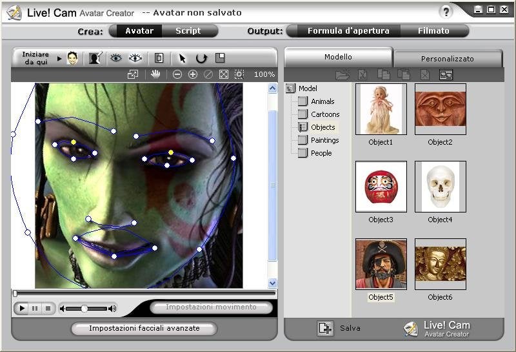Switch to the Personalizzato tab
516x352 pixels.
click(x=447, y=58)
